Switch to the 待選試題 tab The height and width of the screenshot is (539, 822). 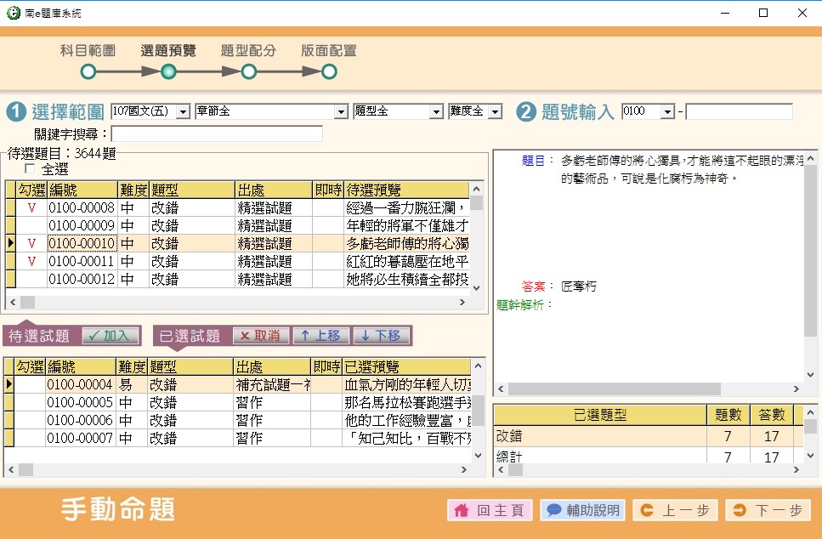pos(39,336)
